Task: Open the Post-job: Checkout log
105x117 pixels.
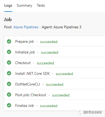Action: coord(55,95)
